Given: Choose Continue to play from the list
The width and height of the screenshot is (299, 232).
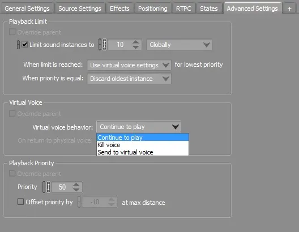Looking at the screenshot, I should pos(143,138).
